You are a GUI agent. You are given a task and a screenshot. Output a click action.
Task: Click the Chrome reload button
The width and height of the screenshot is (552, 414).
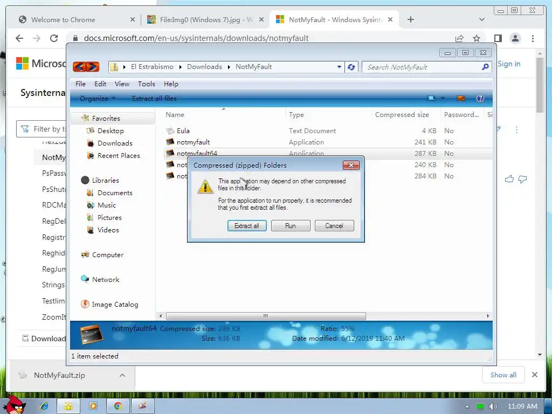pyautogui.click(x=54, y=38)
